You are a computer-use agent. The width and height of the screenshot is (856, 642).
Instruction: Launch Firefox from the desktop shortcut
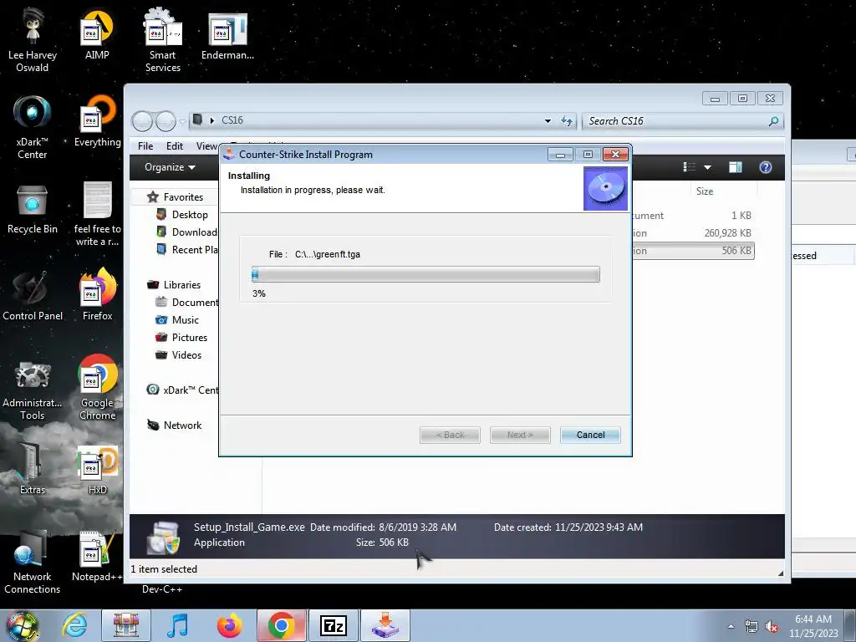pos(97,295)
